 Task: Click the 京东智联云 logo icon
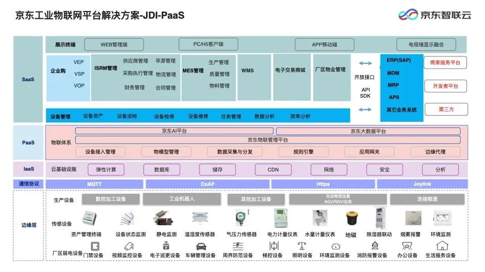tap(408, 15)
